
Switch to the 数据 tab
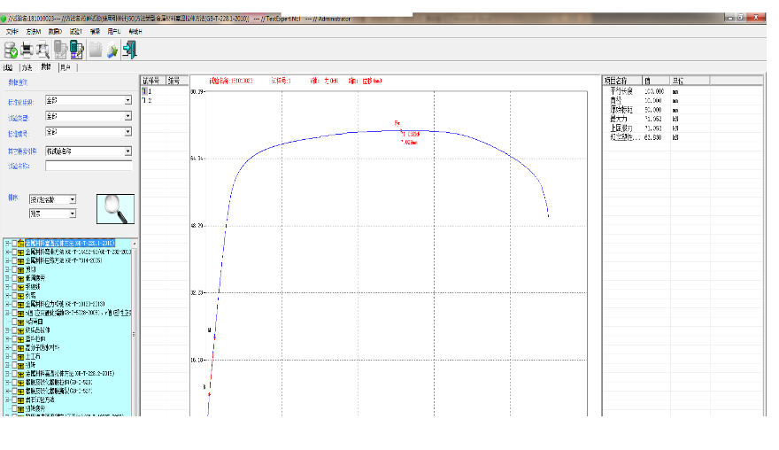click(46, 67)
